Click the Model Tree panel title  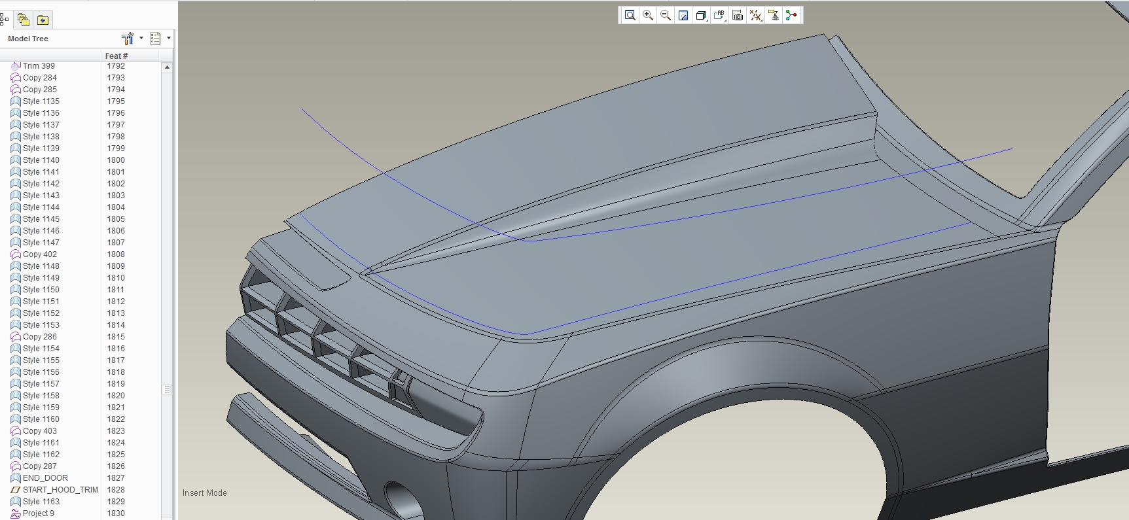(28, 39)
